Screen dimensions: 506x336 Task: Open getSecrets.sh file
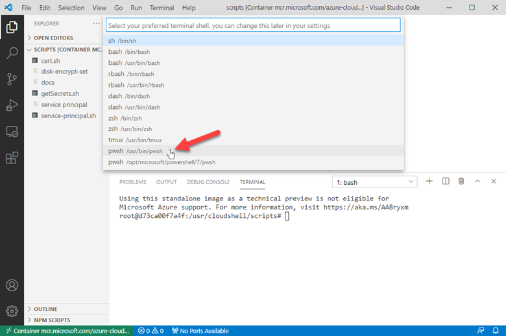pos(60,93)
